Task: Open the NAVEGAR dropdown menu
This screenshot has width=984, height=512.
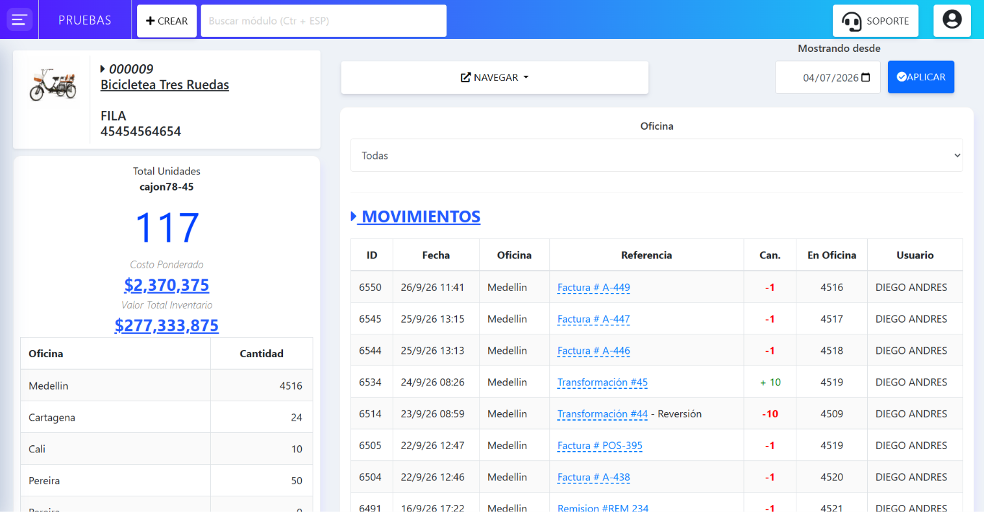Action: tap(495, 78)
